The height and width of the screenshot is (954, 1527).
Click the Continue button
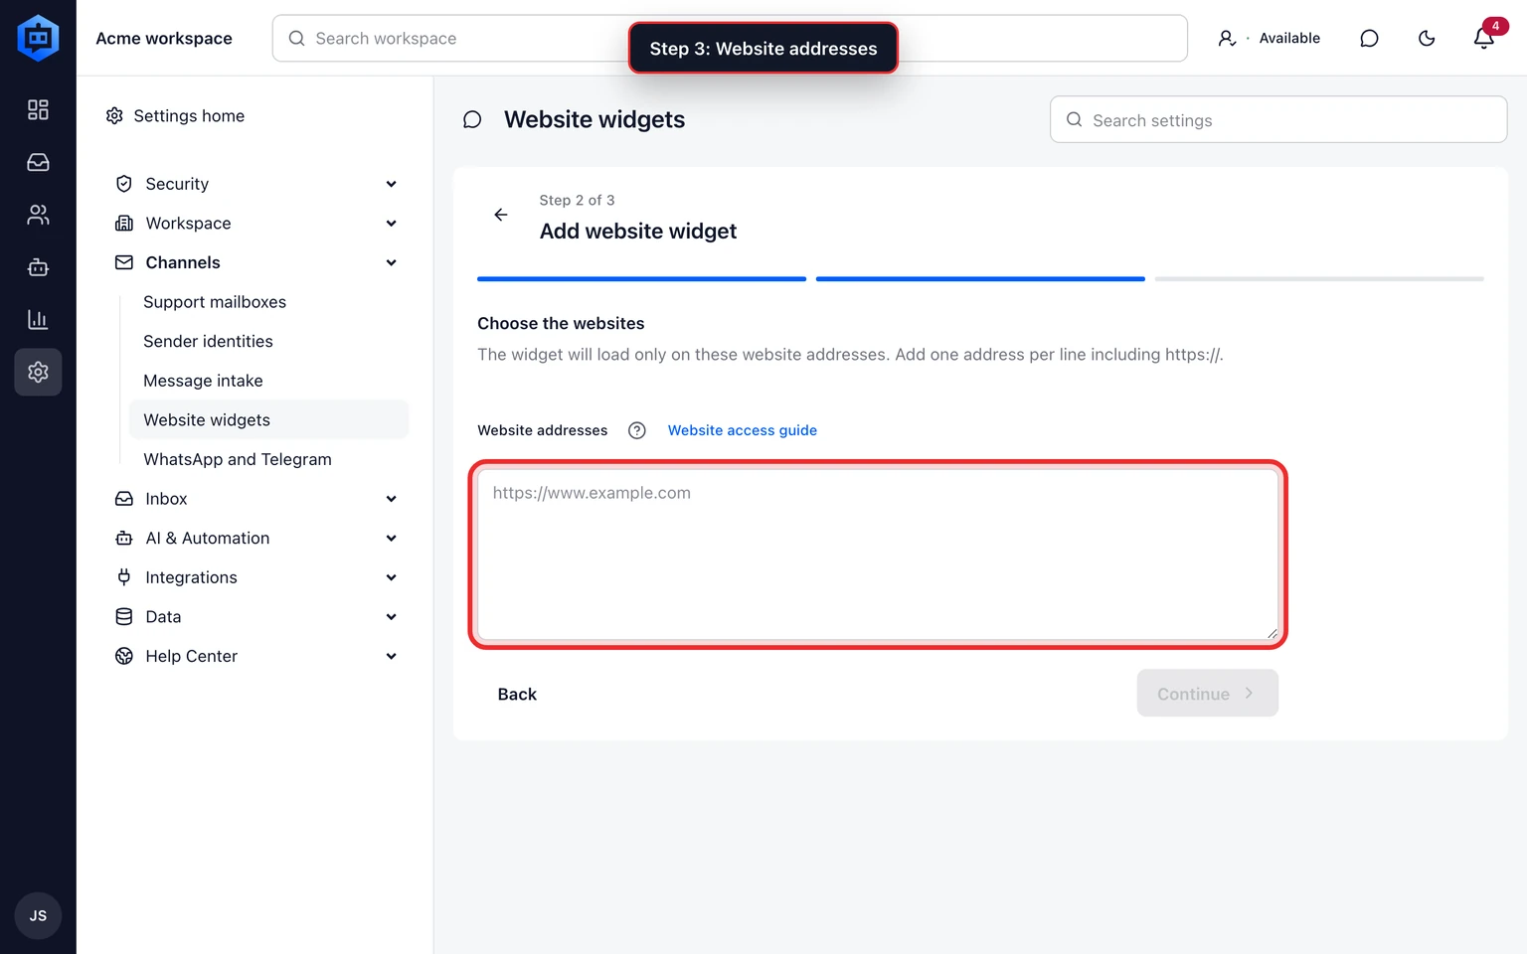coord(1207,694)
